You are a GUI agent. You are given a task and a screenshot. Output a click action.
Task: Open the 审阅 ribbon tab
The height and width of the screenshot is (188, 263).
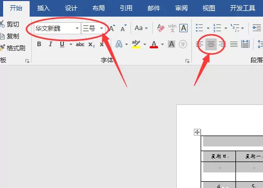pos(181,8)
